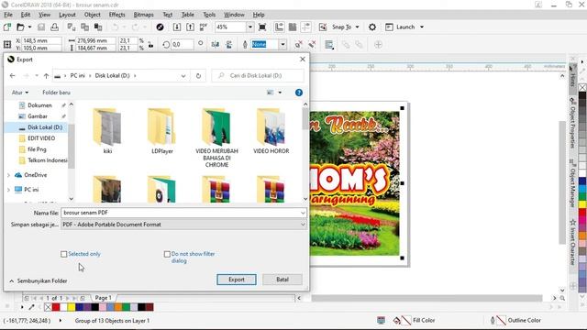
Task: Open the view options dropdown arrow
Action: [280, 93]
